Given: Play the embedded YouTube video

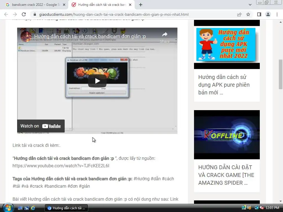Looking at the screenshot, I should (97, 81).
